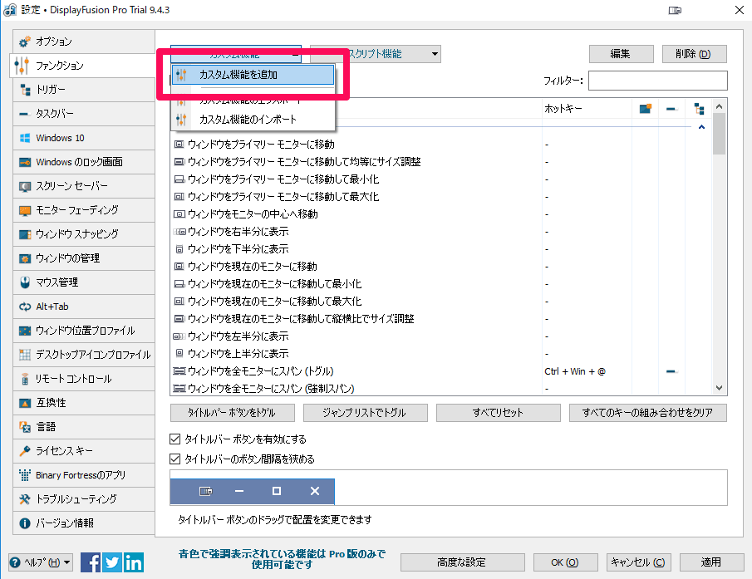Click the ウィンドウ スナッピング sidebar icon
This screenshot has width=752, height=579.
[x=25, y=234]
